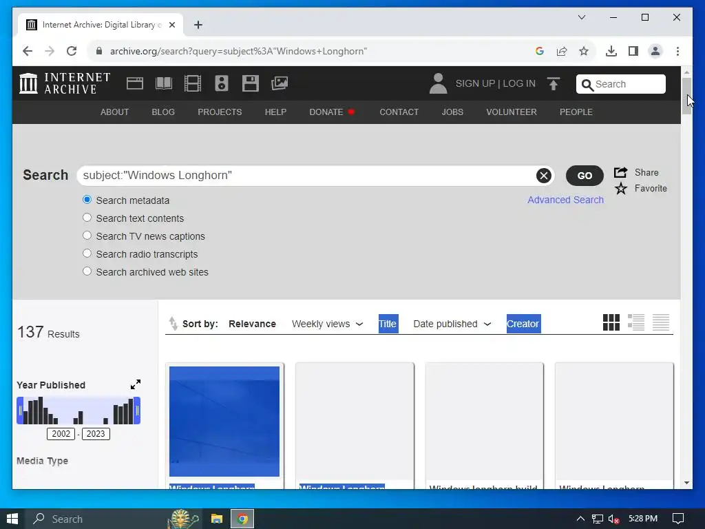Viewport: 705px width, 529px height.
Task: Select Search archived web sites option
Action: coord(87,271)
